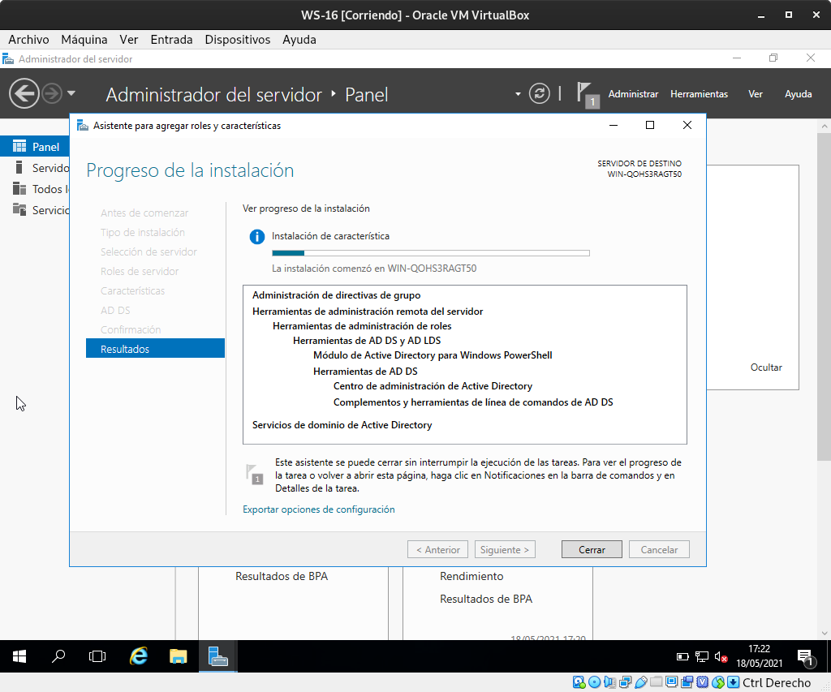Open Internet Explorer from the taskbar
The width and height of the screenshot is (831, 692).
point(139,656)
